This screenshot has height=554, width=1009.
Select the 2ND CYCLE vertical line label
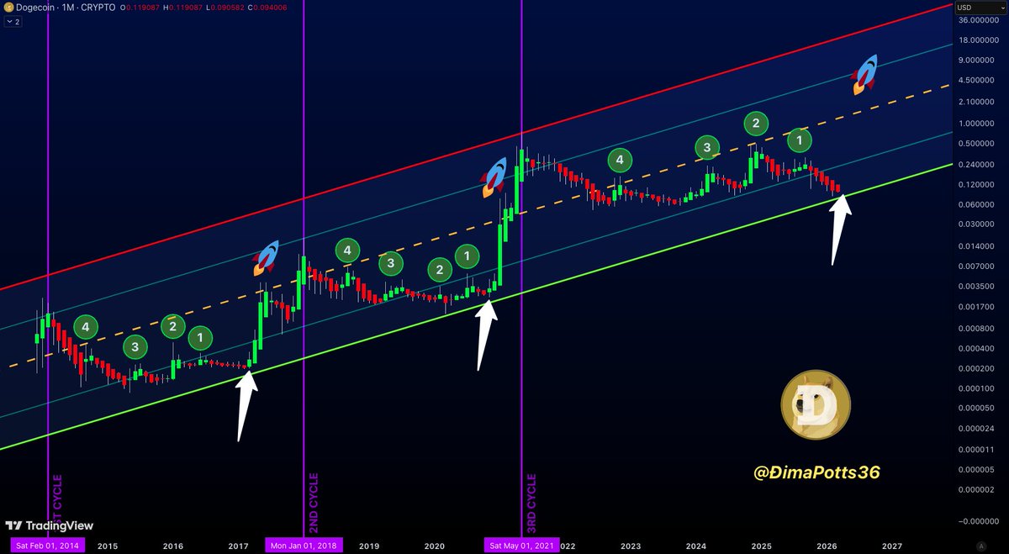(313, 502)
